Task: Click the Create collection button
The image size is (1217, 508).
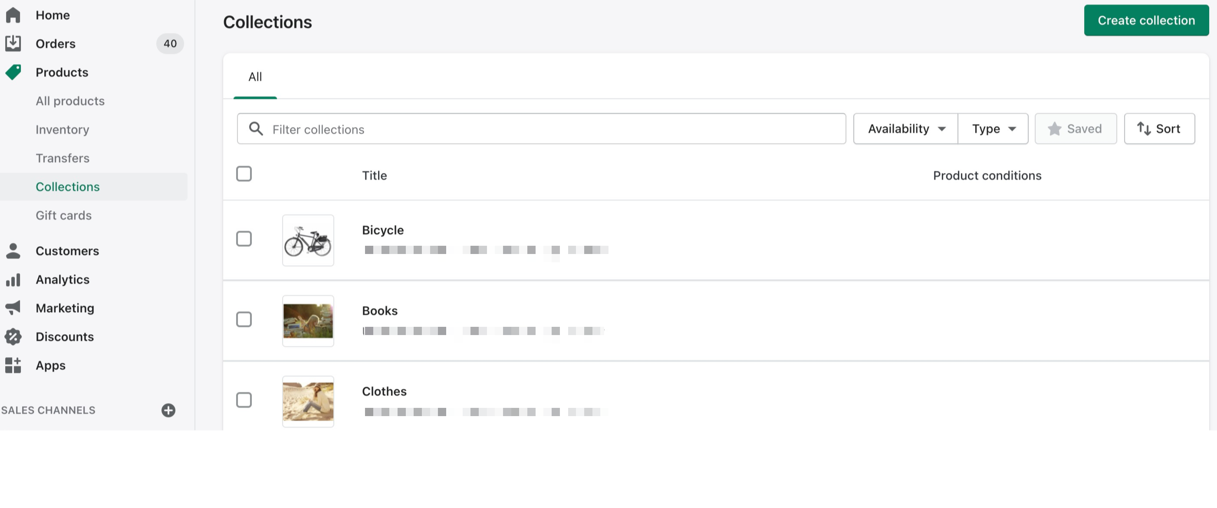Action: [1146, 20]
